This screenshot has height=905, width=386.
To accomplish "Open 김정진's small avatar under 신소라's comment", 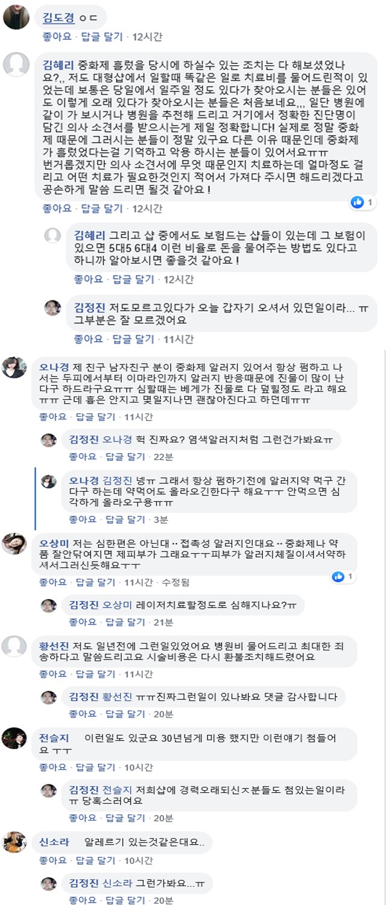I will pos(49,884).
